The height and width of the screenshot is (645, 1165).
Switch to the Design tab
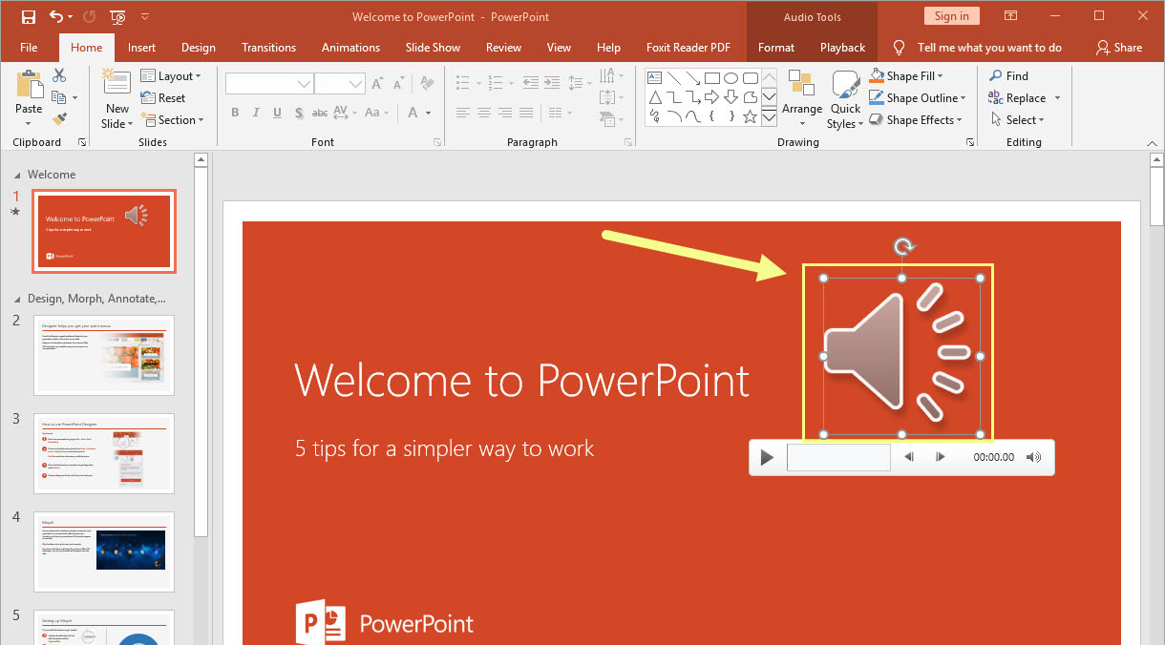[199, 48]
